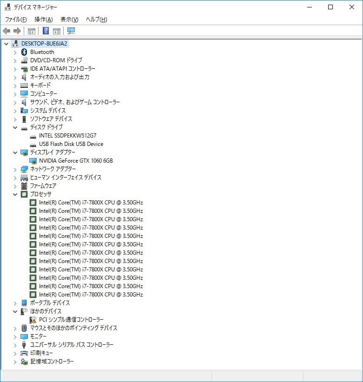
Task: Expand the モニター category chevron
Action: [15, 336]
